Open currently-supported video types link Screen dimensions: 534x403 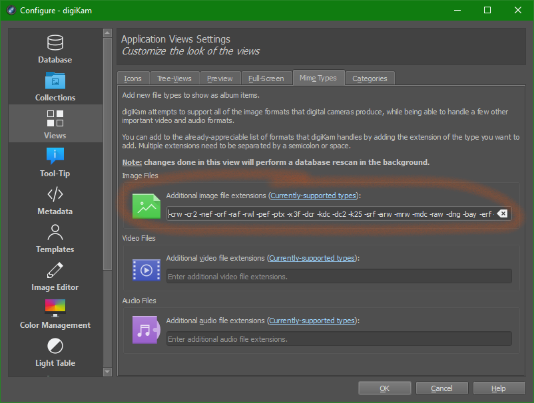312,258
